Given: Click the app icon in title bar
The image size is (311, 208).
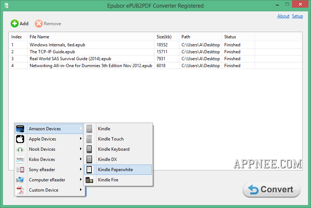Looking at the screenshot, I should pos(7,5).
